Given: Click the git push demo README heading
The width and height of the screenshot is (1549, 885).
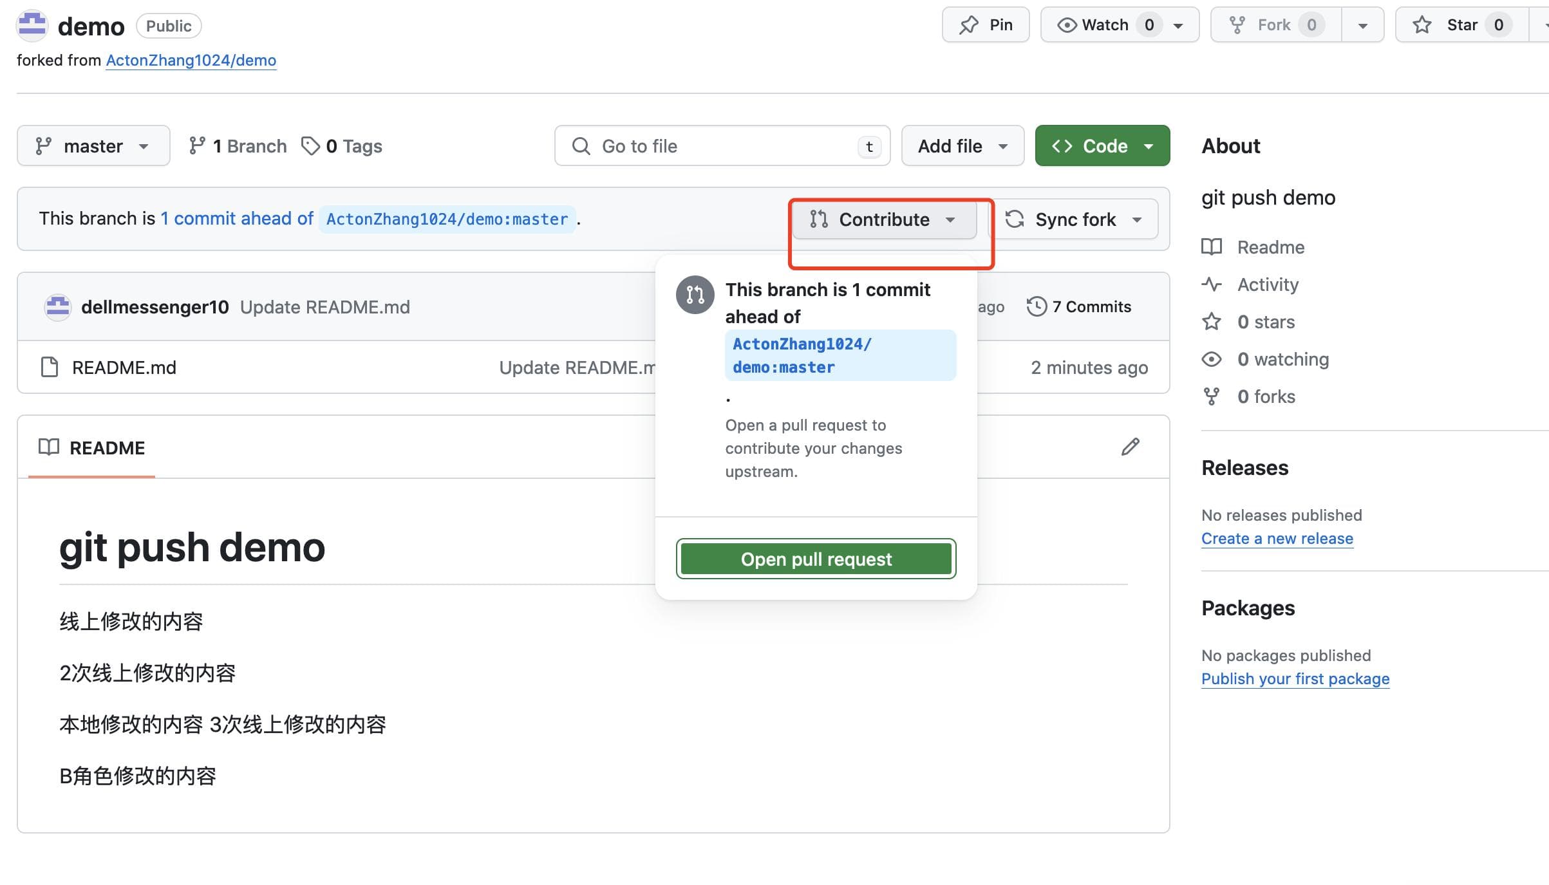Looking at the screenshot, I should [192, 547].
